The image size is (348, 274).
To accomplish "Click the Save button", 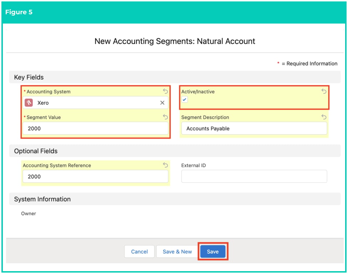I will click(213, 252).
